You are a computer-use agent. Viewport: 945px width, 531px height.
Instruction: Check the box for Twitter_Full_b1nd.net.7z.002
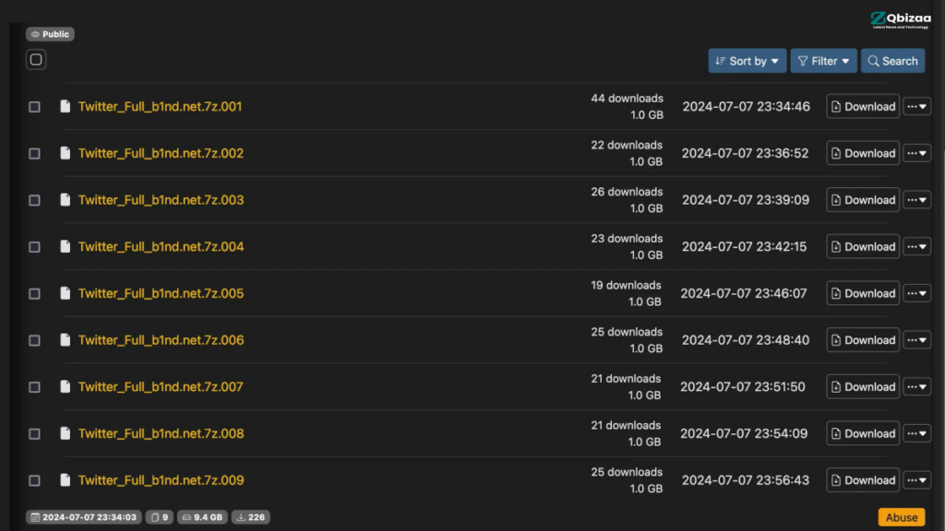tap(34, 154)
